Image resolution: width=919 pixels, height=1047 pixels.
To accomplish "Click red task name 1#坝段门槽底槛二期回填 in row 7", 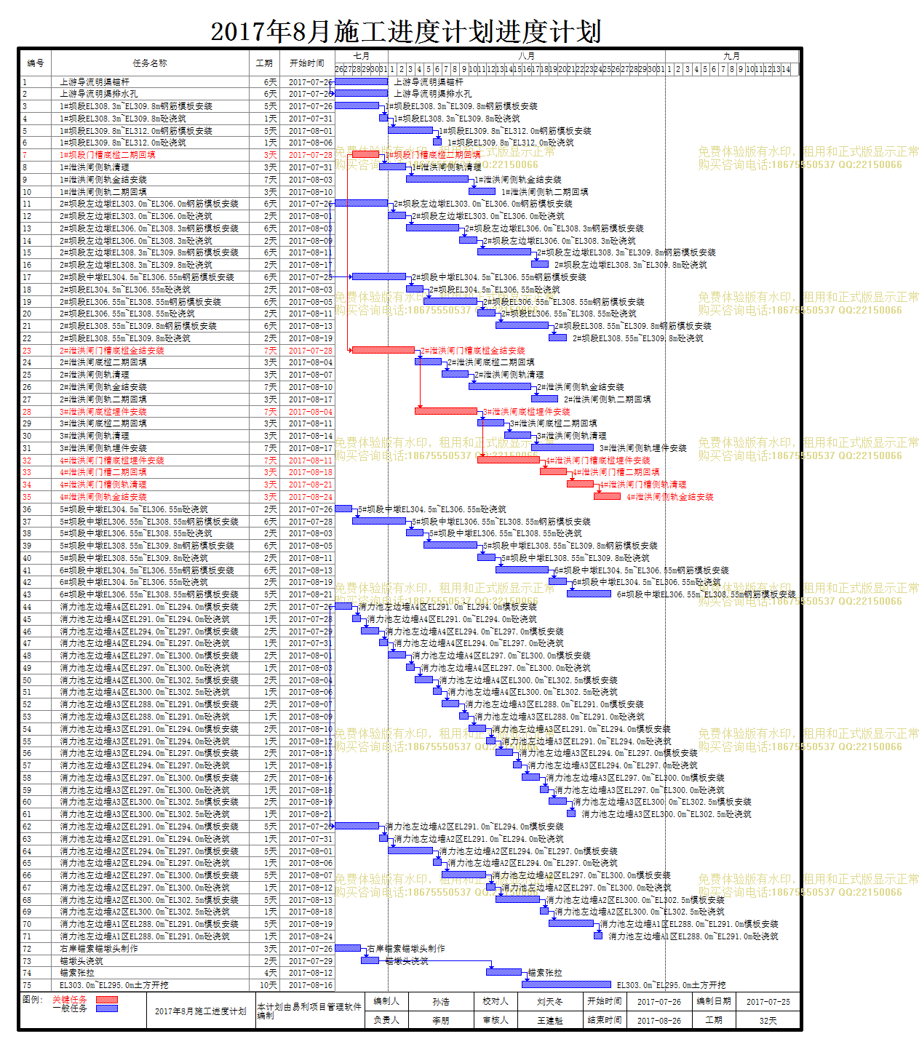I will click(x=108, y=155).
